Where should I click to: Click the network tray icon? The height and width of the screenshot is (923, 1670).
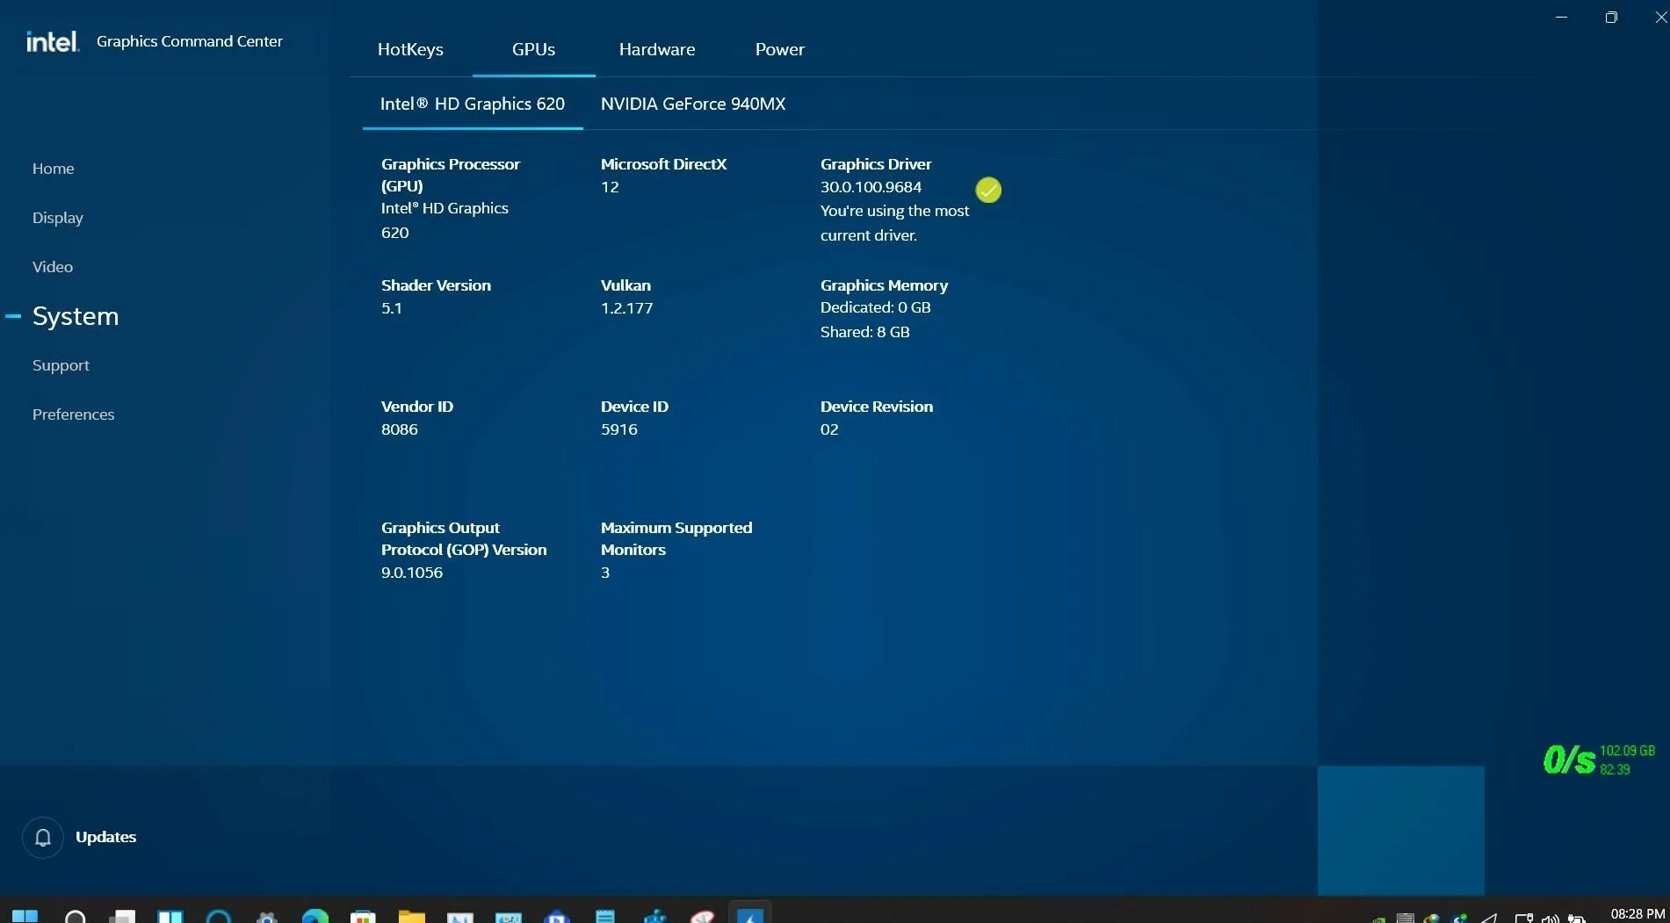[1524, 919]
